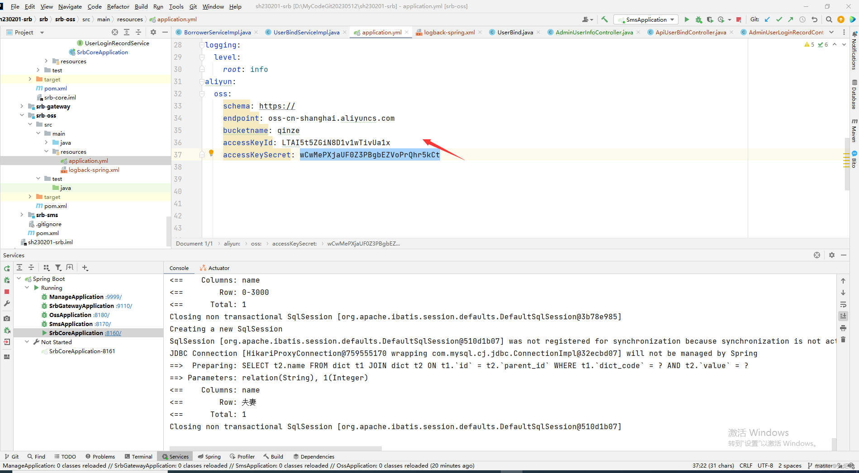Screen dimensions: 859x473
Task: Collapse all in the Project panel toolbar
Action: (x=138, y=32)
